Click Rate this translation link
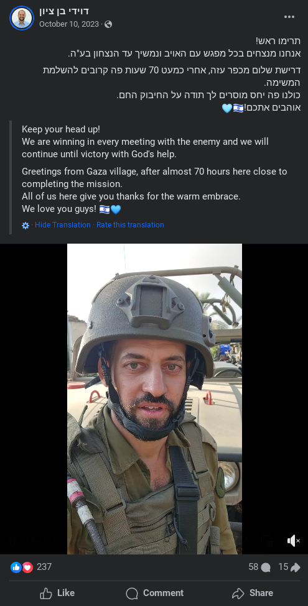The image size is (308, 606). [130, 225]
